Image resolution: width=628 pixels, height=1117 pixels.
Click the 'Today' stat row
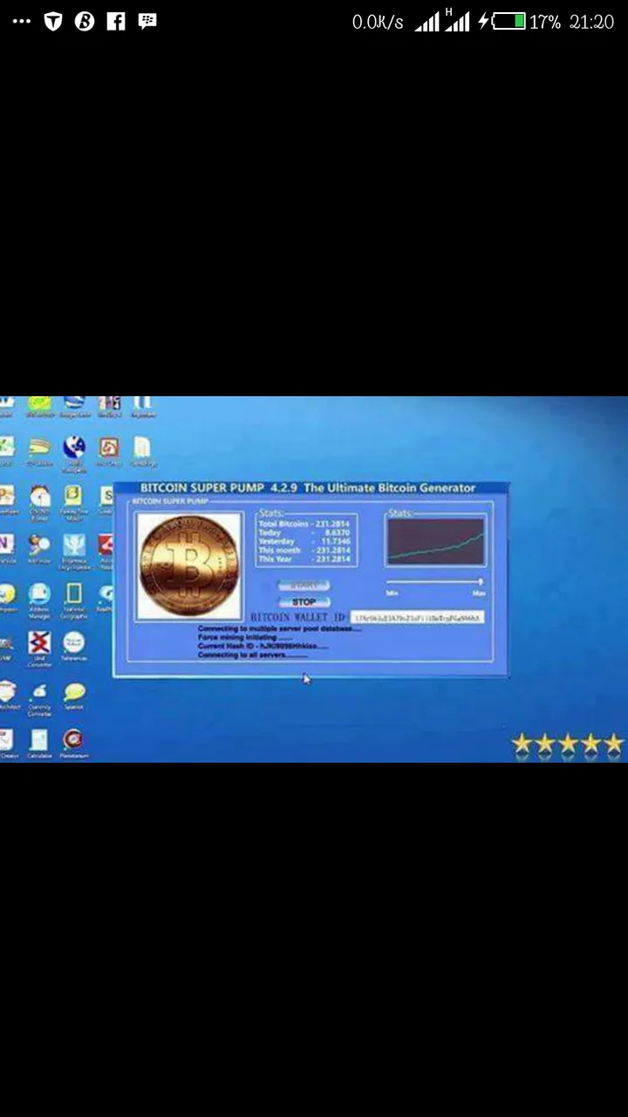coord(304,532)
